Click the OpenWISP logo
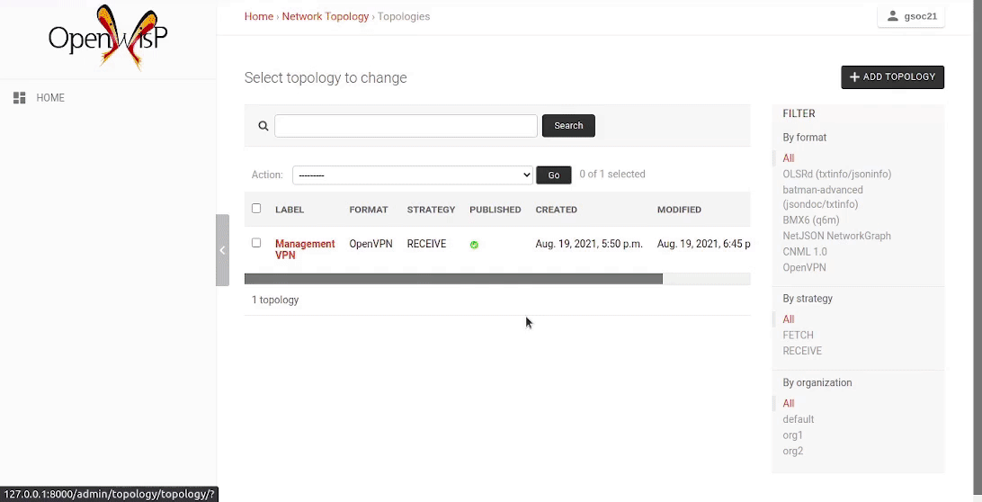The width and height of the screenshot is (982, 502). pyautogui.click(x=108, y=38)
